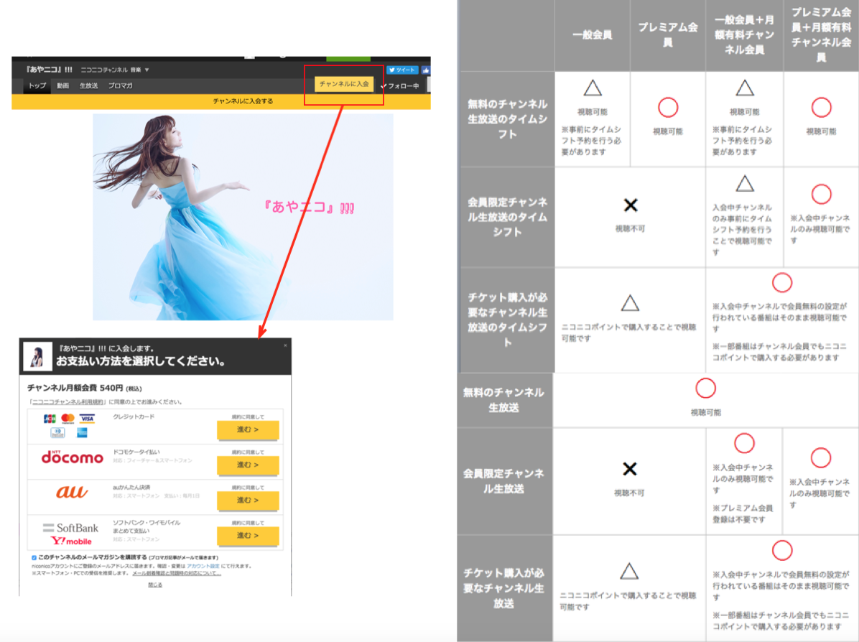The width and height of the screenshot is (859, 642).
Task: Uncheck the mail magazine subscription checkbox
Action: (x=34, y=557)
